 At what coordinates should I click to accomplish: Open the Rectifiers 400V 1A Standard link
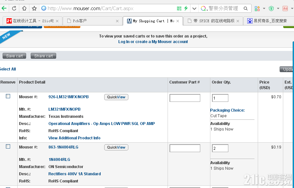click(74, 174)
